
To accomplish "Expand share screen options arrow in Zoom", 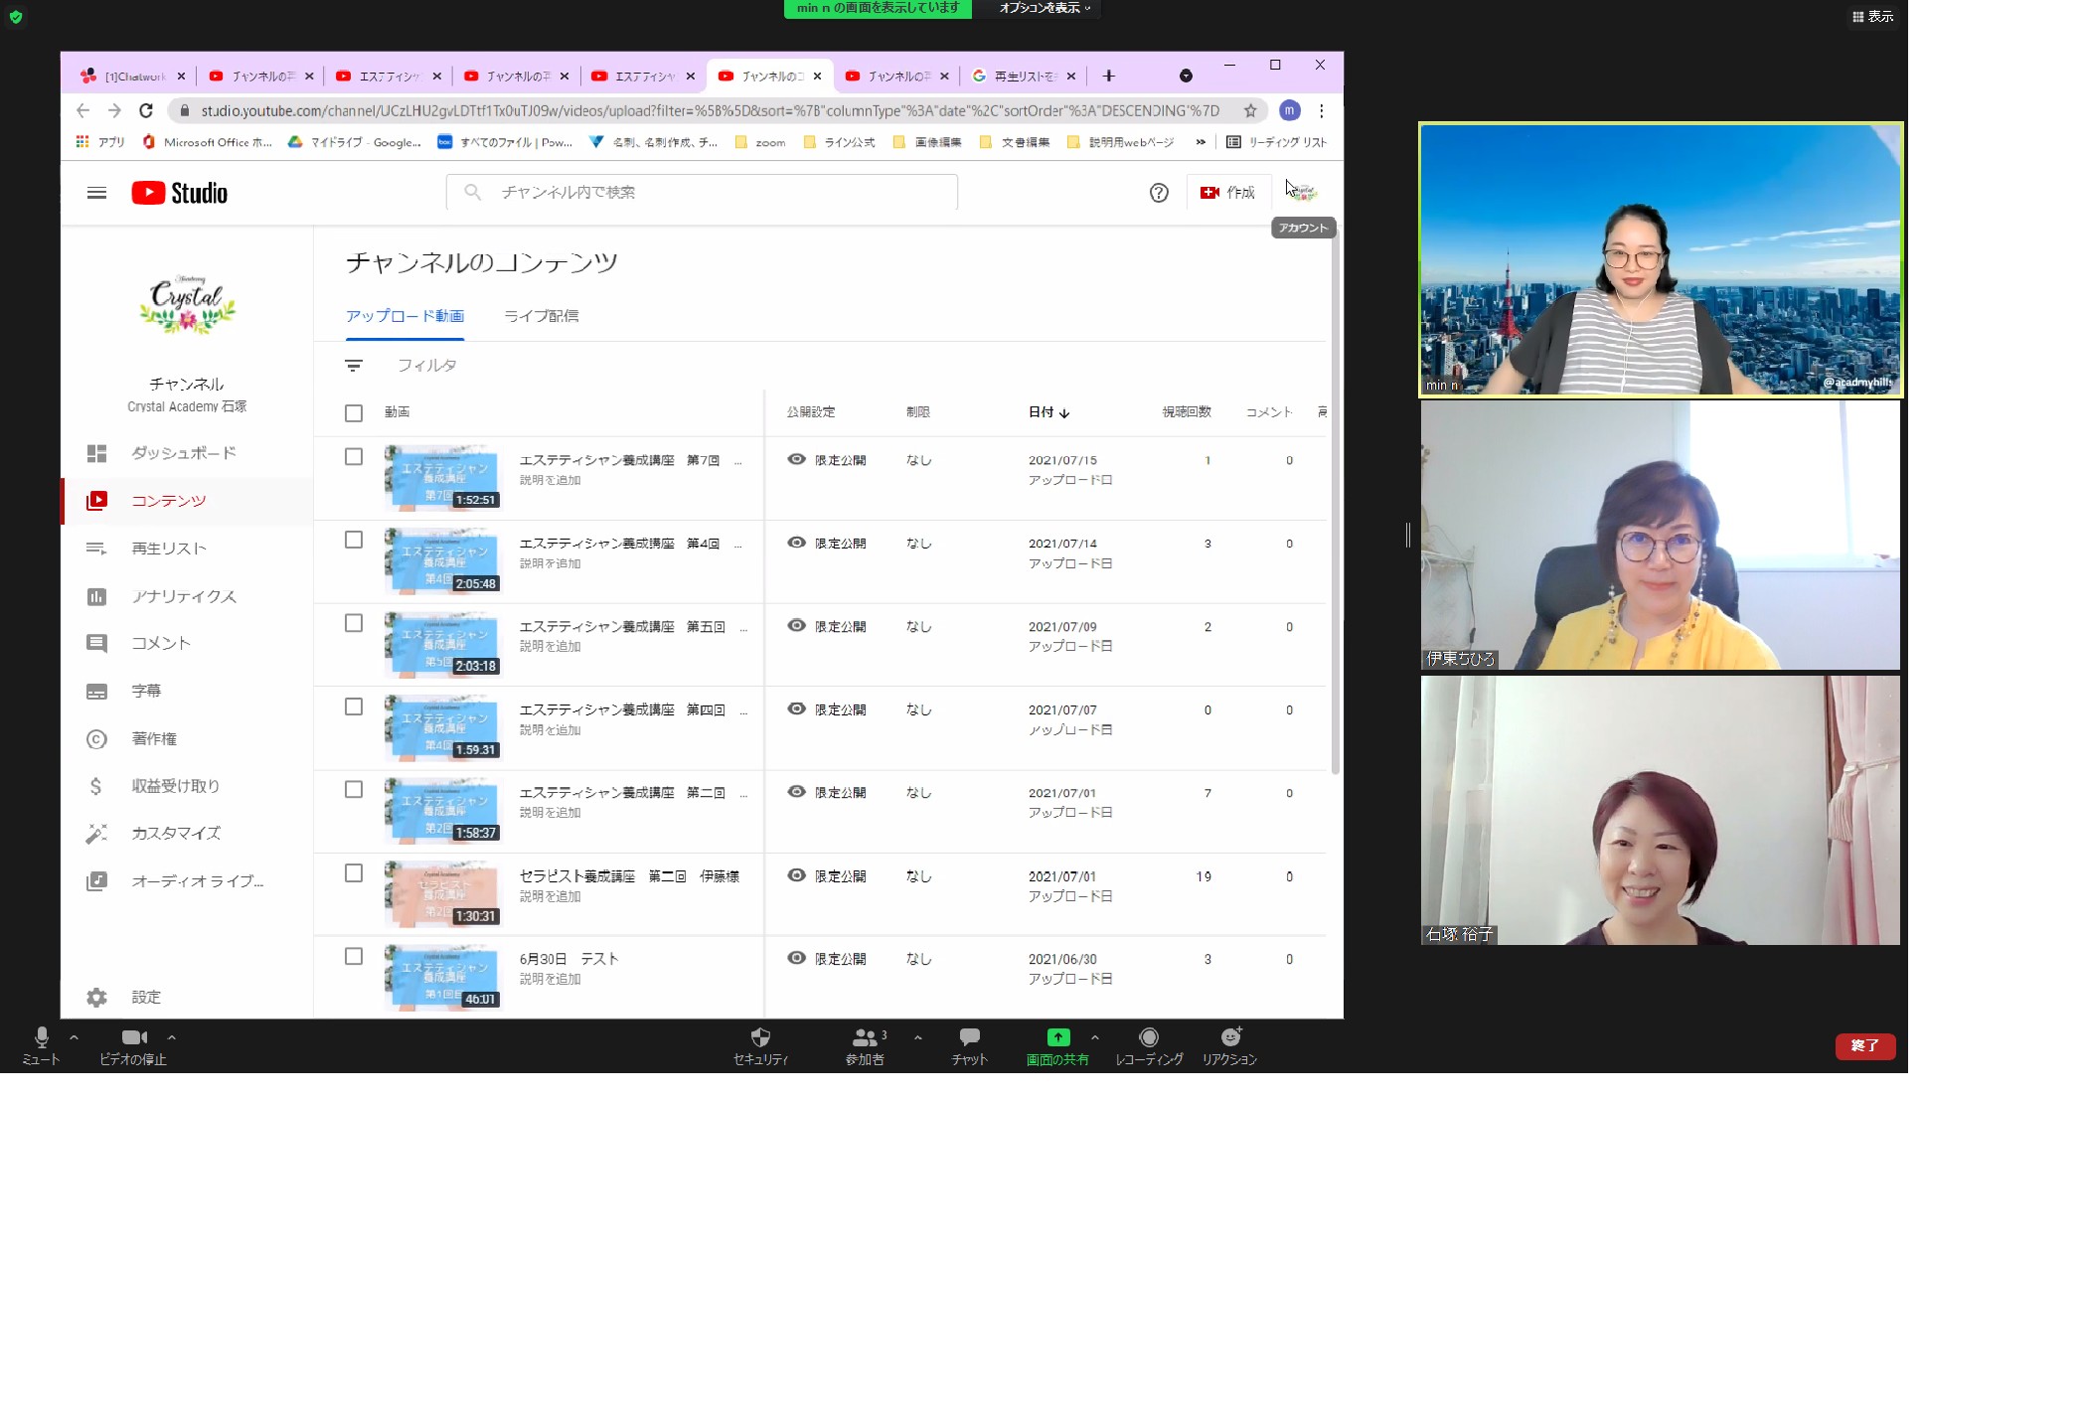I will coord(1095,1037).
